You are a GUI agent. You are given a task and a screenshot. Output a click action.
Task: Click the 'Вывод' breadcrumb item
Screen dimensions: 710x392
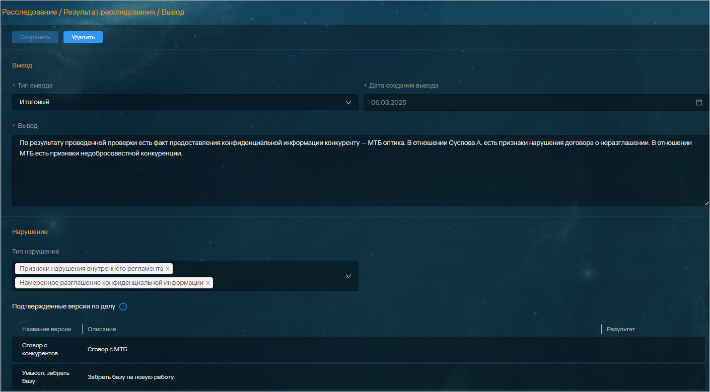[x=173, y=12]
